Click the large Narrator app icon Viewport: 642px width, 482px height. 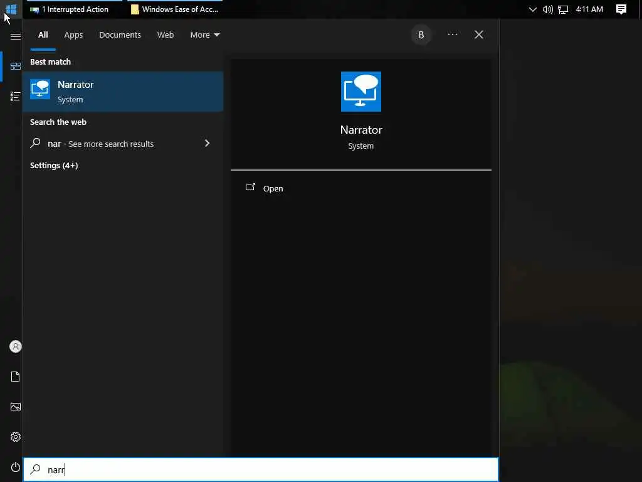(x=360, y=92)
